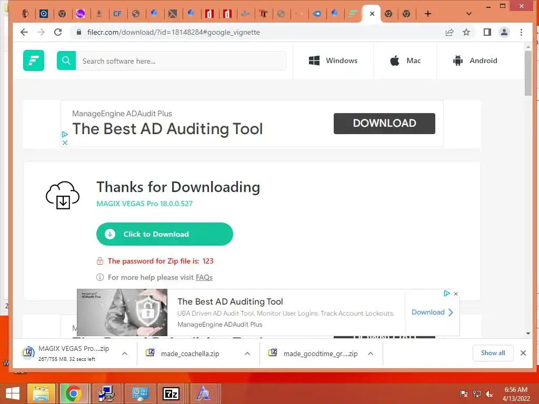Toggle the Chrome side panel
This screenshot has width=539, height=404.
click(487, 32)
